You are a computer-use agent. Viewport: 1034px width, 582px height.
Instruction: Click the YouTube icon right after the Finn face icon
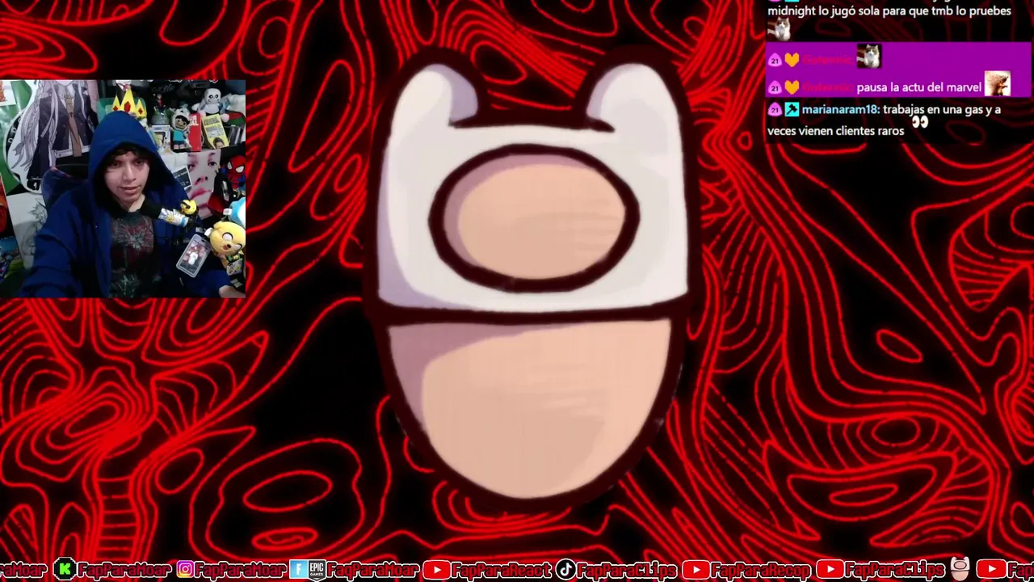point(990,570)
